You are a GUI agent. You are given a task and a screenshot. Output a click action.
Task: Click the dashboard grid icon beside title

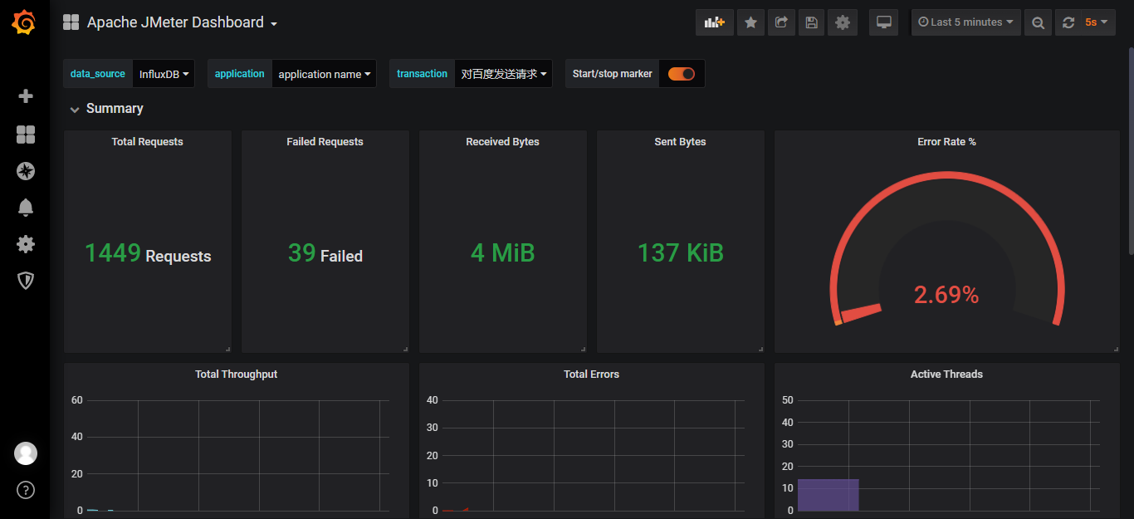point(71,22)
